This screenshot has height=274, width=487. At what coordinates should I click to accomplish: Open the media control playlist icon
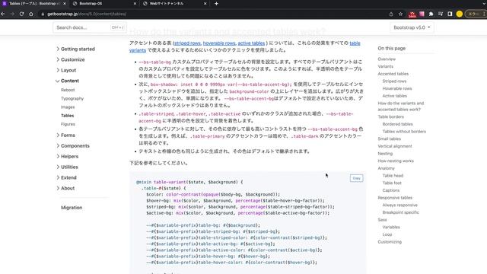pyautogui.click(x=441, y=14)
